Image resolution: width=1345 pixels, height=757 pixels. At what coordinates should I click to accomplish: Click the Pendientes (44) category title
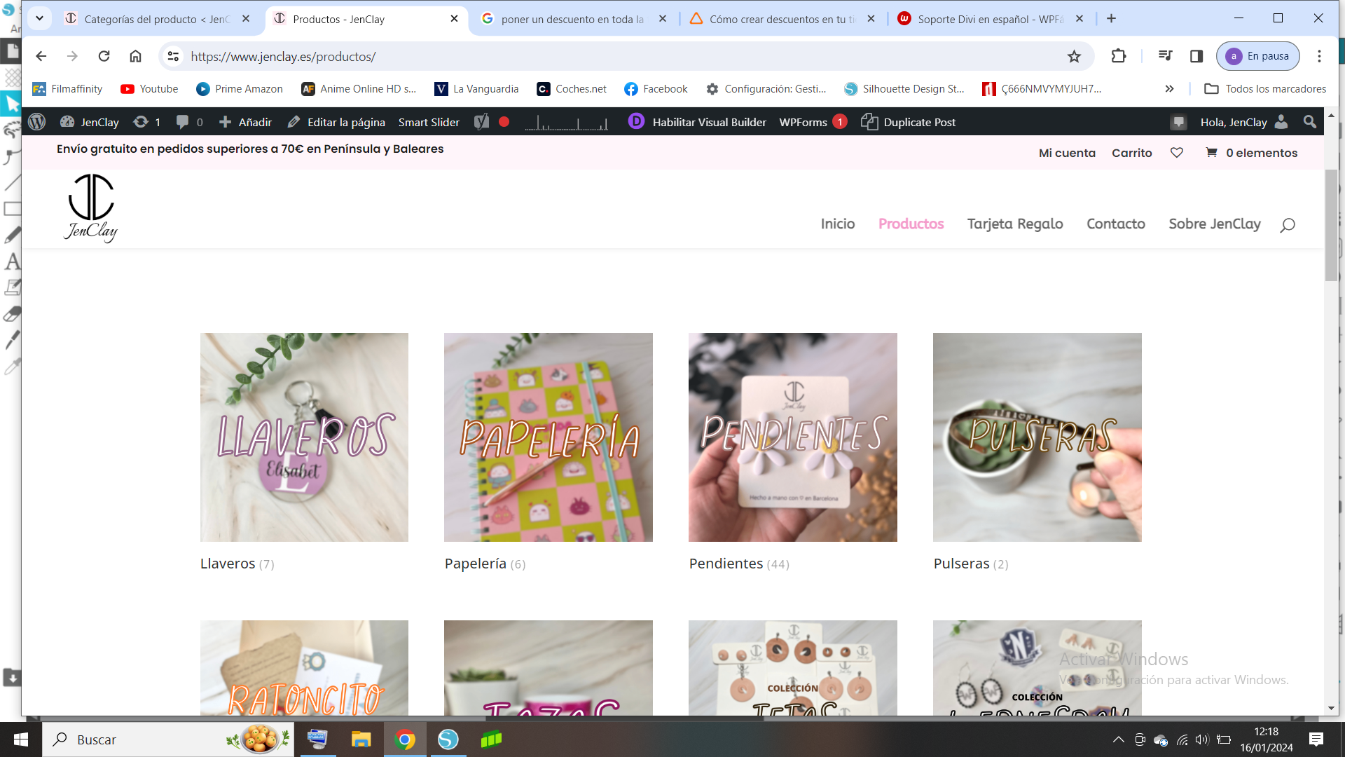pos(739,564)
